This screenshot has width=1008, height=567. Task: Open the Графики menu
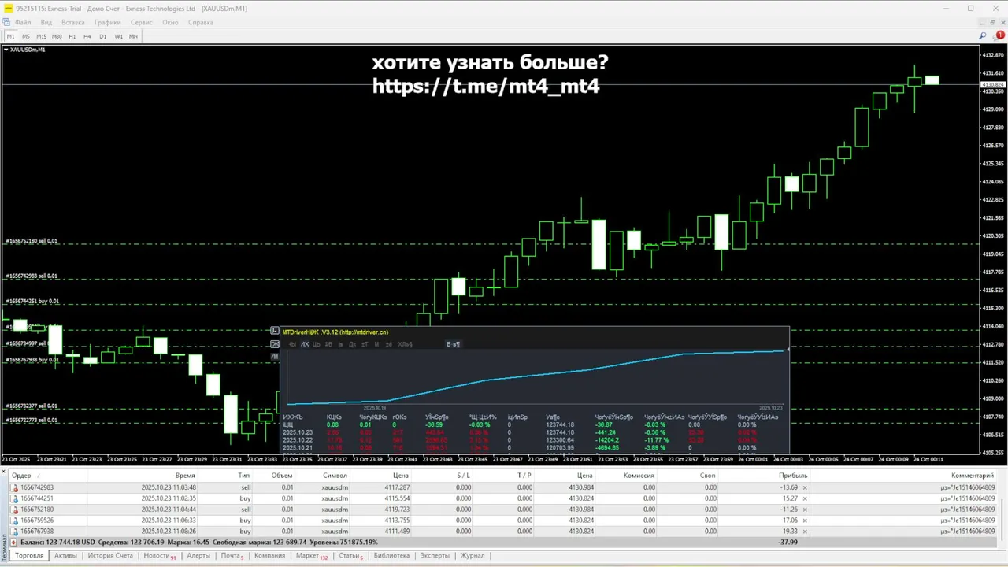(x=107, y=22)
